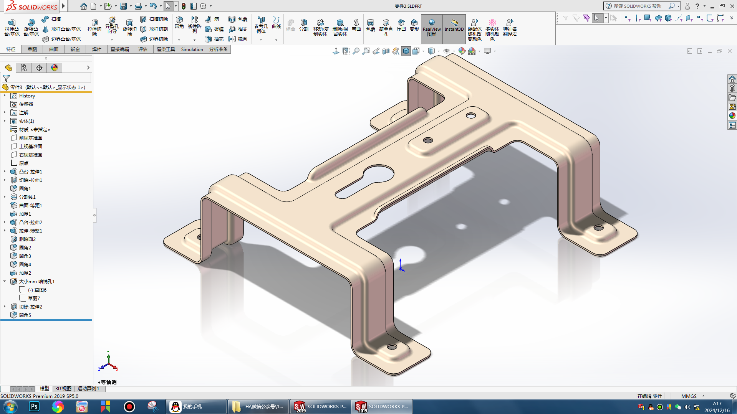737x414 pixels.
Task: Open 我的手机 QQ taskbar item
Action: [197, 406]
